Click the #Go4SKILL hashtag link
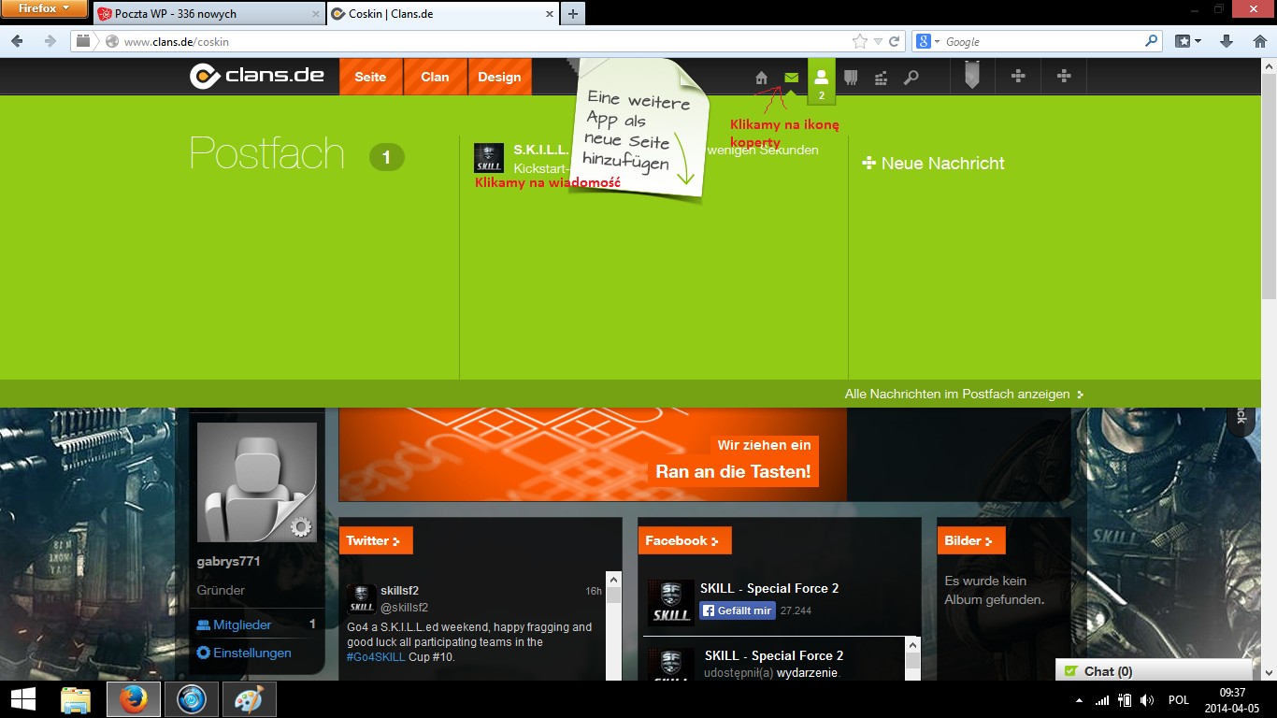This screenshot has height=718, width=1277. point(376,657)
